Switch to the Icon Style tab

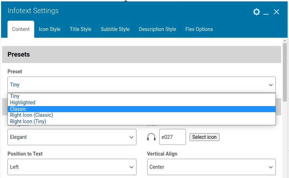pos(50,29)
